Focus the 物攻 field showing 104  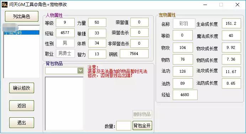click(183, 48)
